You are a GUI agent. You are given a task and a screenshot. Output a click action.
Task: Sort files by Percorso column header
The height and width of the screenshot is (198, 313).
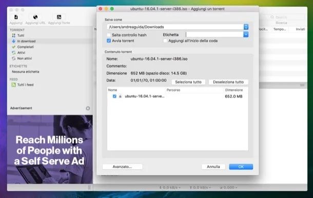[173, 90]
